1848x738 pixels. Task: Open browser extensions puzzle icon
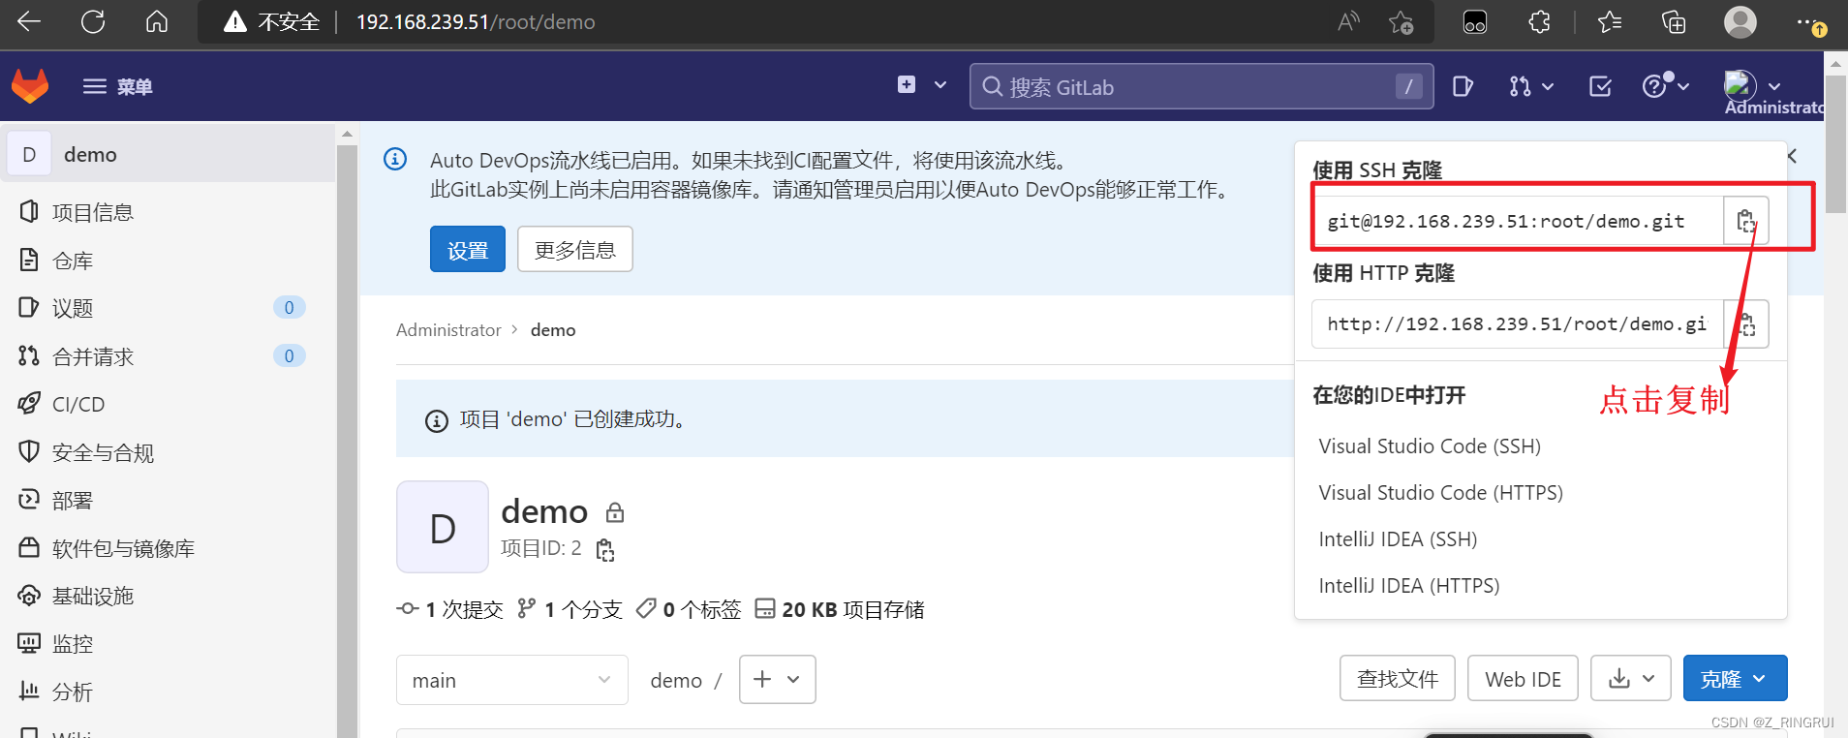(x=1539, y=21)
